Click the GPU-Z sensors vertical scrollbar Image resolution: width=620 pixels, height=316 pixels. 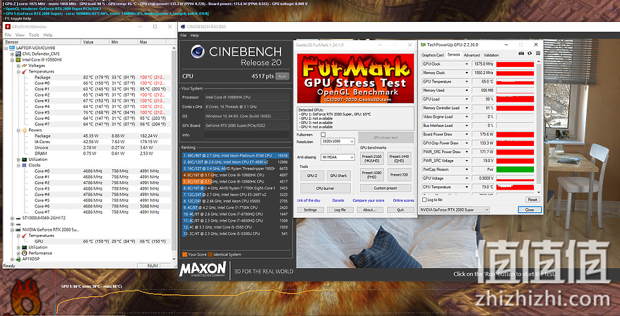pyautogui.click(x=538, y=126)
